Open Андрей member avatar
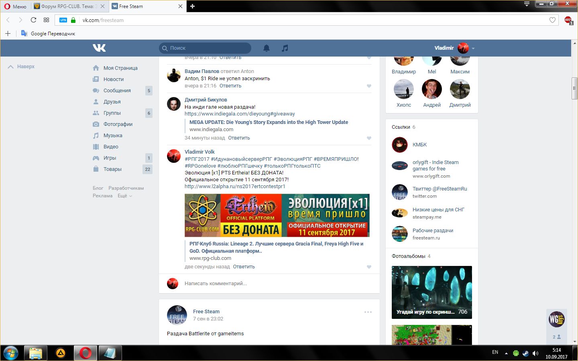 432,89
